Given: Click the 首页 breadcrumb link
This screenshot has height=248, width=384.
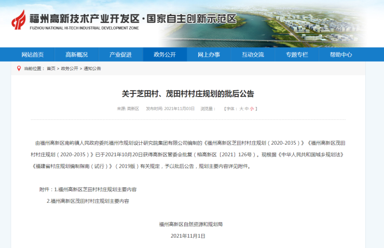Looking at the screenshot, I should (x=51, y=68).
